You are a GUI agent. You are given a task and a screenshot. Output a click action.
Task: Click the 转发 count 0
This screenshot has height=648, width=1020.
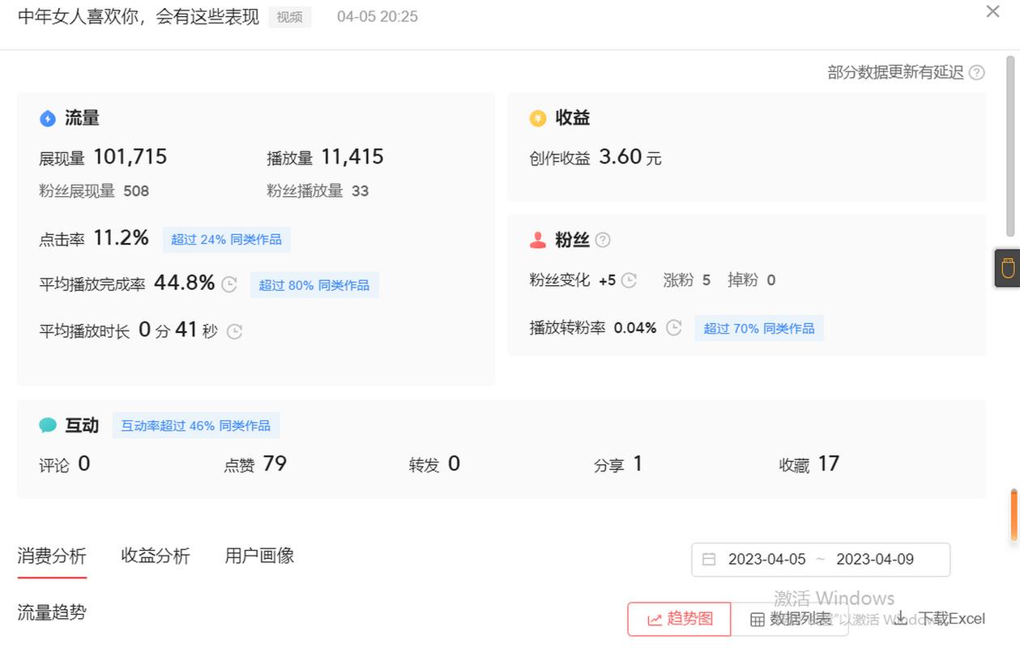[x=454, y=463]
